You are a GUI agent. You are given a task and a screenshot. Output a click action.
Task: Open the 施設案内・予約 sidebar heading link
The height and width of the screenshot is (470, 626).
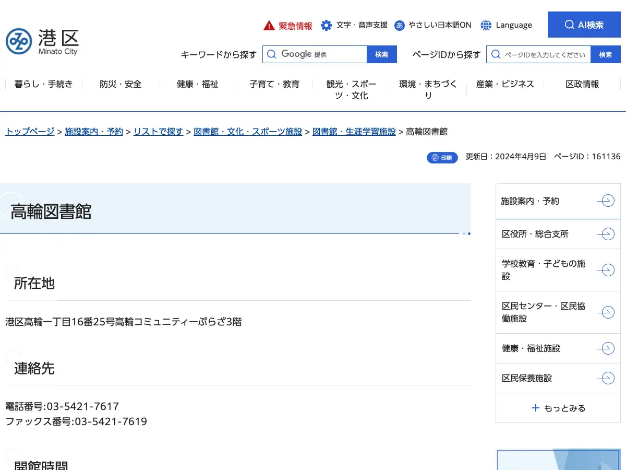(558, 201)
